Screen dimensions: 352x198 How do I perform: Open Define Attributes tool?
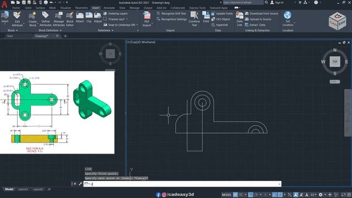coord(45,19)
